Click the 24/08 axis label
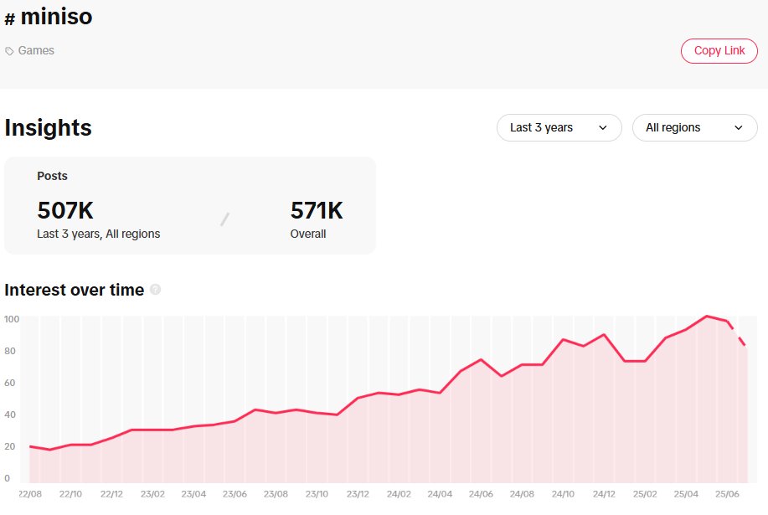This screenshot has width=768, height=515. (x=522, y=494)
